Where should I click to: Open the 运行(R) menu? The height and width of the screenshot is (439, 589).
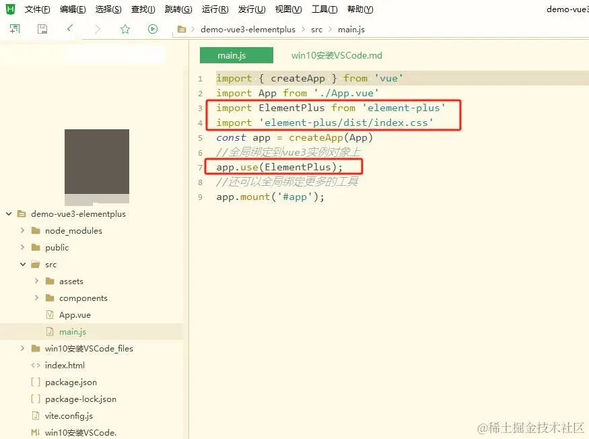point(215,9)
